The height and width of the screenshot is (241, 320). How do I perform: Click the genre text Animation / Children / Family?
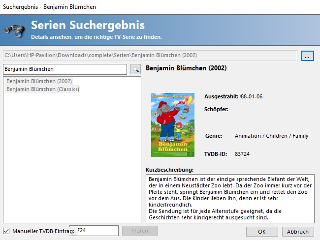[x=271, y=136]
